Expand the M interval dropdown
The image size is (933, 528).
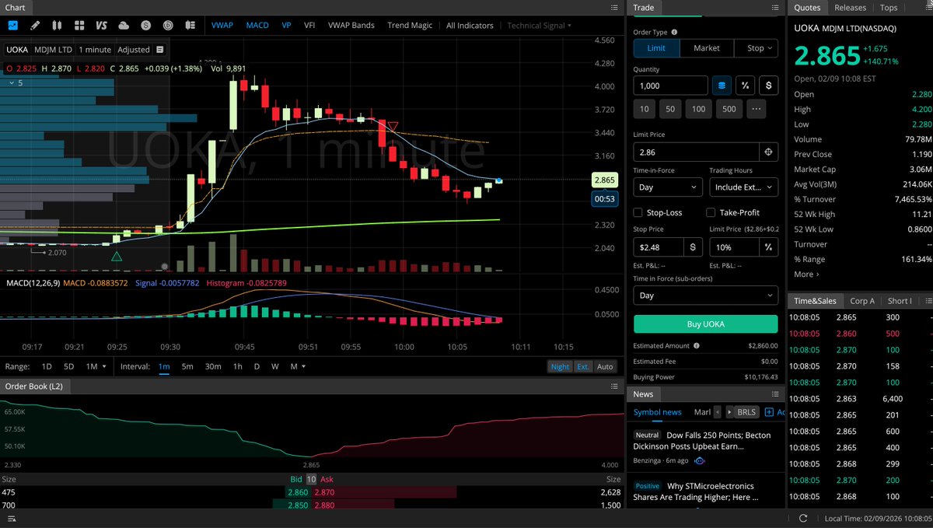point(298,366)
